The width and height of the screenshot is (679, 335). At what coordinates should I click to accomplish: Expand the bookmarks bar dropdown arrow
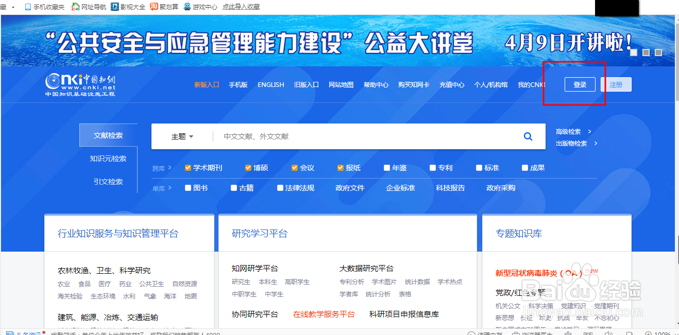13,7
